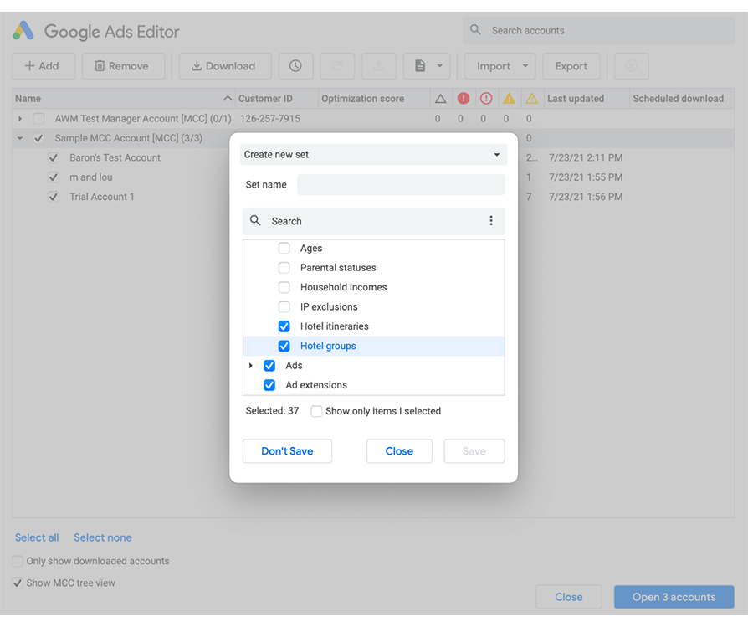Click the bottom window Close button

(569, 597)
